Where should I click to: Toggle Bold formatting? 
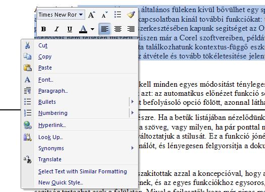(x=43, y=29)
